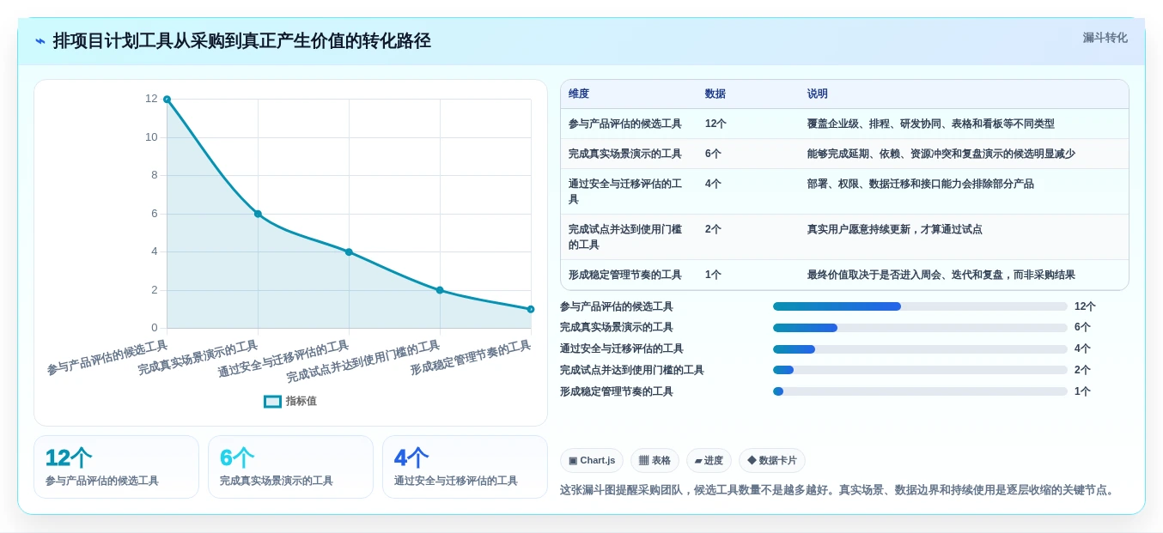Click progress list label 参与产品评估的候选工具
1163x533 pixels.
[x=617, y=306]
